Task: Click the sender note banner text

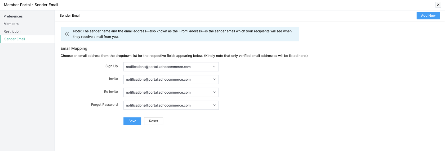Action: pos(183,34)
